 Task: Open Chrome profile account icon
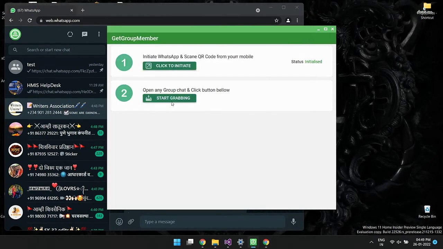point(288,20)
